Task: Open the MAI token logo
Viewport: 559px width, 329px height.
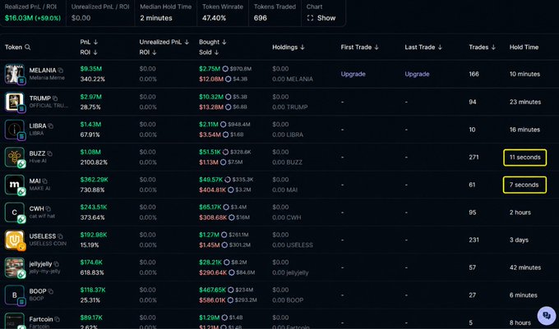Action: click(14, 185)
